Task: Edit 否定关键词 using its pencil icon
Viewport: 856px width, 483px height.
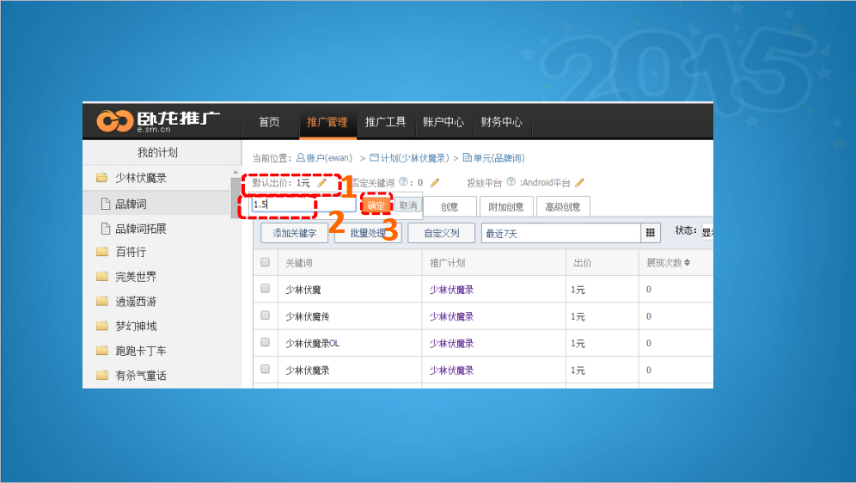Action: [435, 183]
